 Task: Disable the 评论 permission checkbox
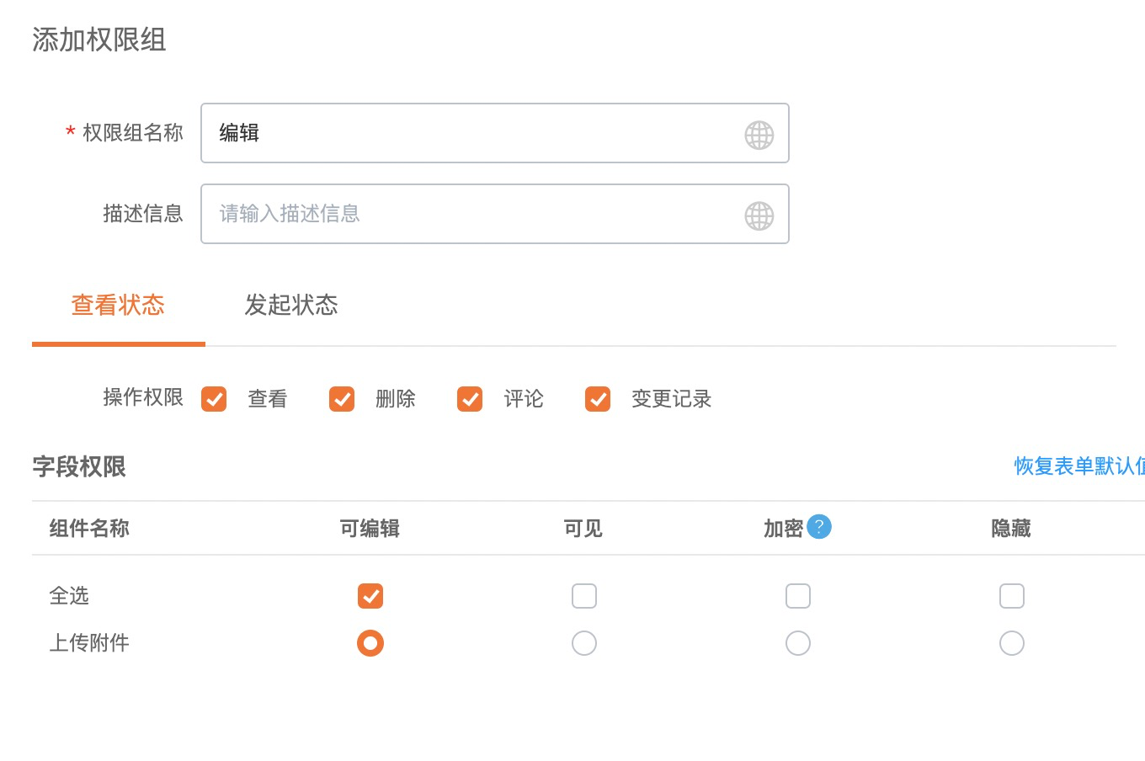coord(470,399)
